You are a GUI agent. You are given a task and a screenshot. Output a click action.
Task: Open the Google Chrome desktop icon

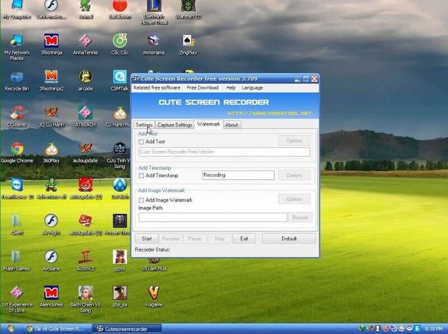click(x=17, y=149)
